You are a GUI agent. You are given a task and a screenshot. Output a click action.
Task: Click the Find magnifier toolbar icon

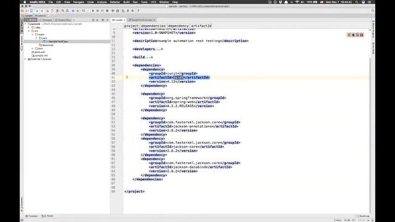click(63, 11)
